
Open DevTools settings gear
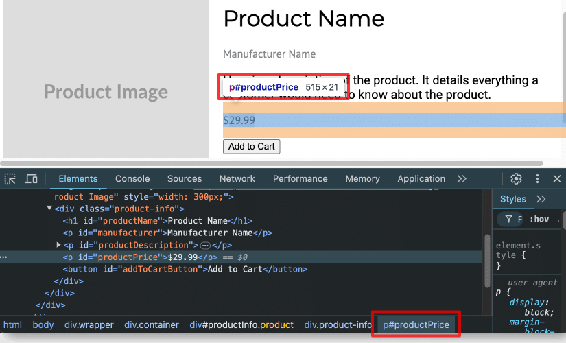click(516, 179)
